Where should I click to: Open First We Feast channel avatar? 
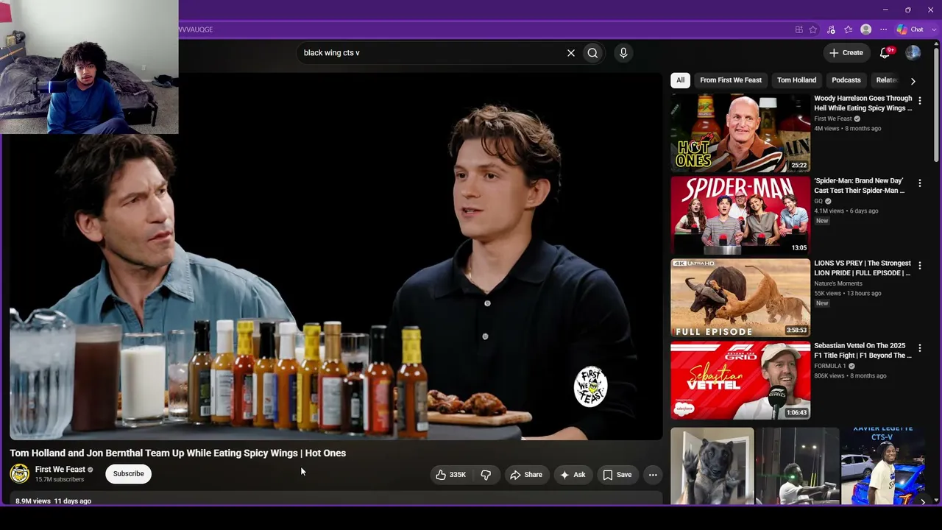pyautogui.click(x=20, y=474)
